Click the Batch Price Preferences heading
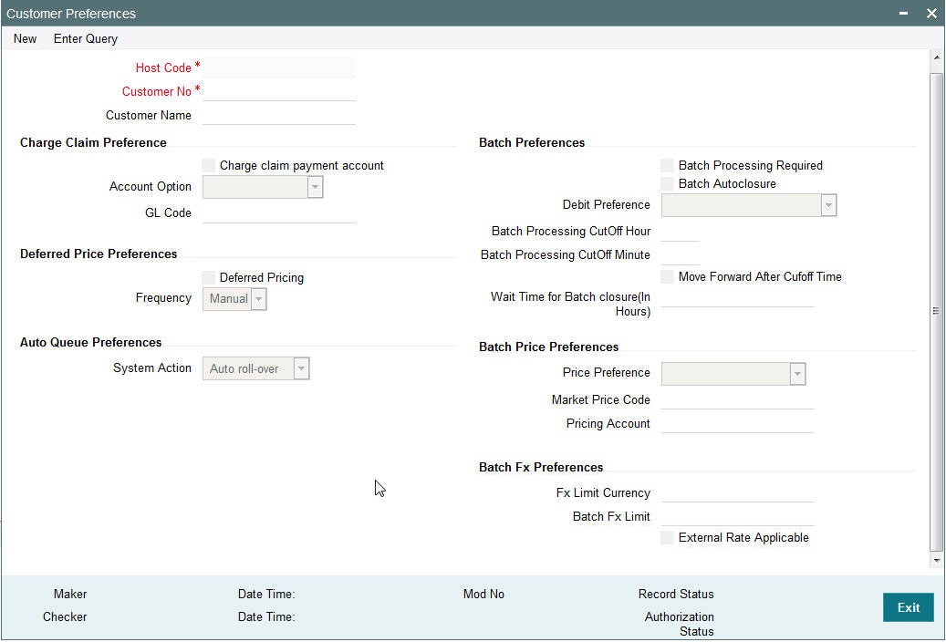Image resolution: width=946 pixels, height=642 pixels. tap(548, 347)
